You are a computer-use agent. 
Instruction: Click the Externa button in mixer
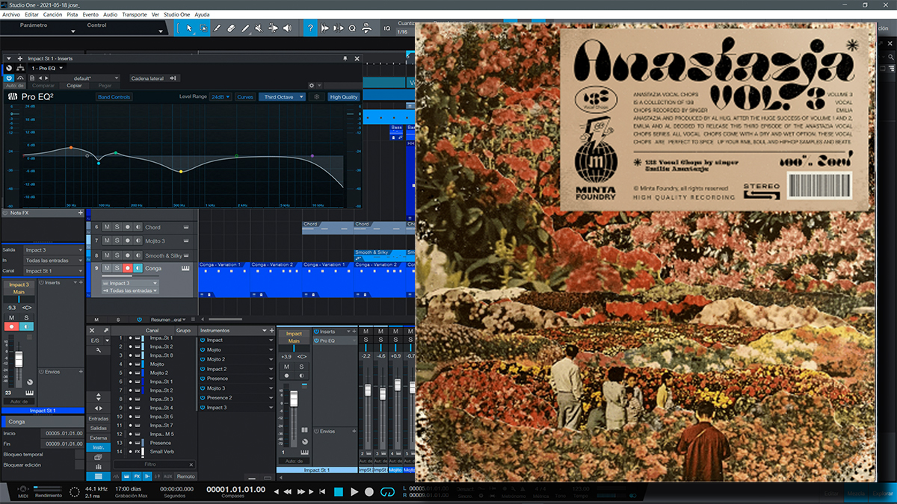point(98,438)
